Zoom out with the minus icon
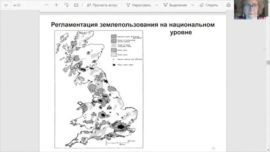270x152 pixels. [x=46, y=5]
